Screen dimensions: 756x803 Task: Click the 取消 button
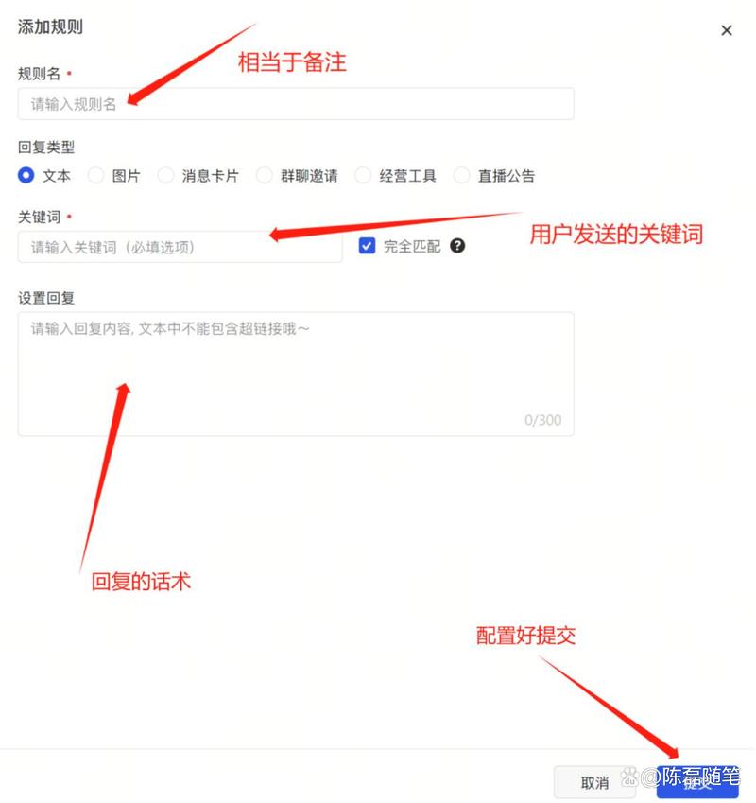click(594, 782)
